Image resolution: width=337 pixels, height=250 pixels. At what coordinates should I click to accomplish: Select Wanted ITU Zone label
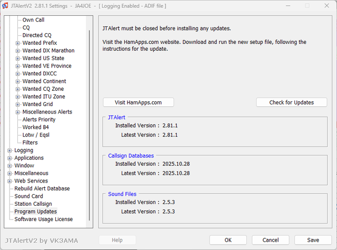(44, 97)
